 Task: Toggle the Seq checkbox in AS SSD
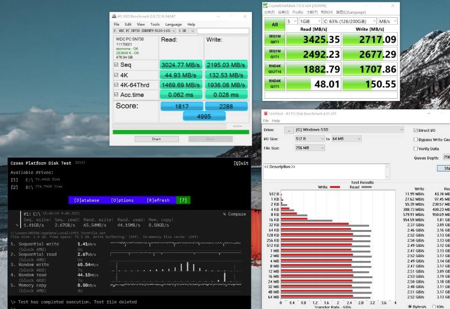tap(116, 65)
